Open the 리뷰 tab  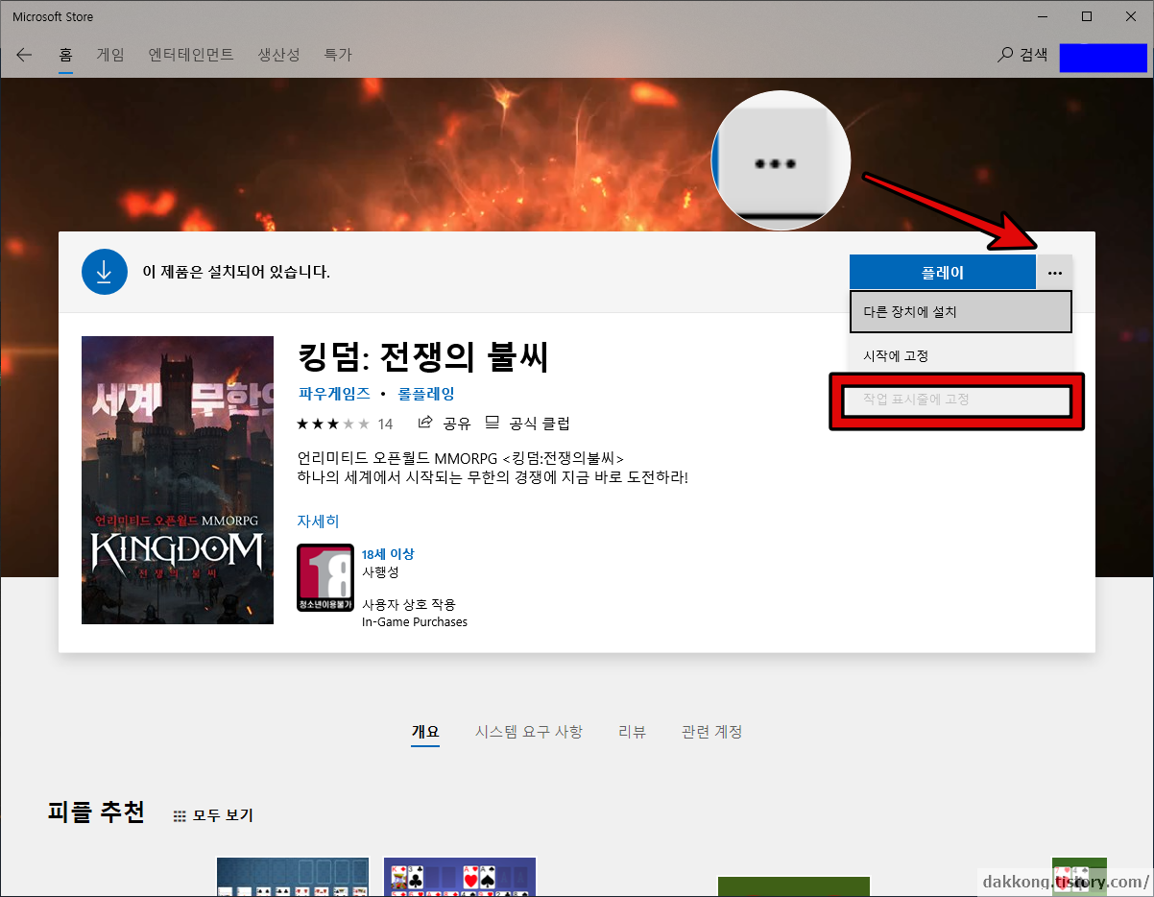pos(632,732)
